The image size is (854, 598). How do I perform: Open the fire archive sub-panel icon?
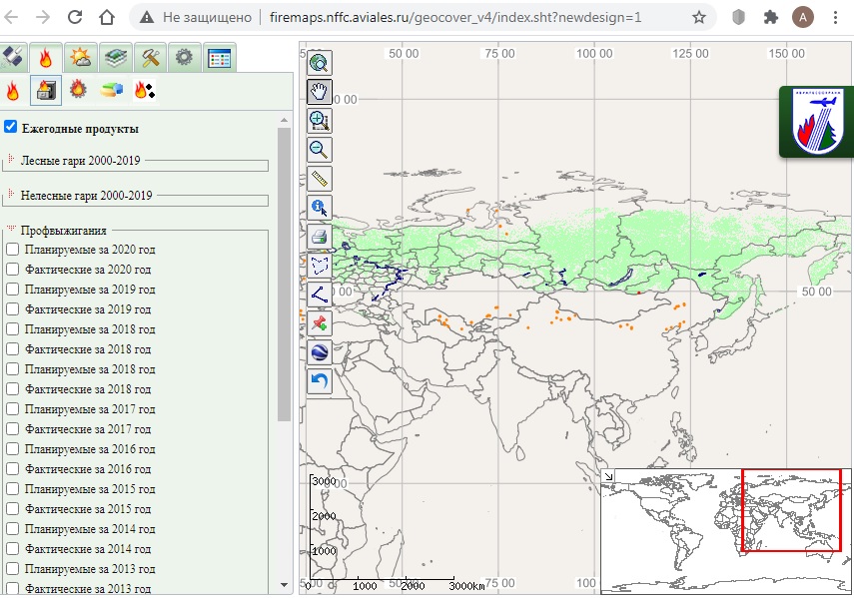tap(45, 91)
